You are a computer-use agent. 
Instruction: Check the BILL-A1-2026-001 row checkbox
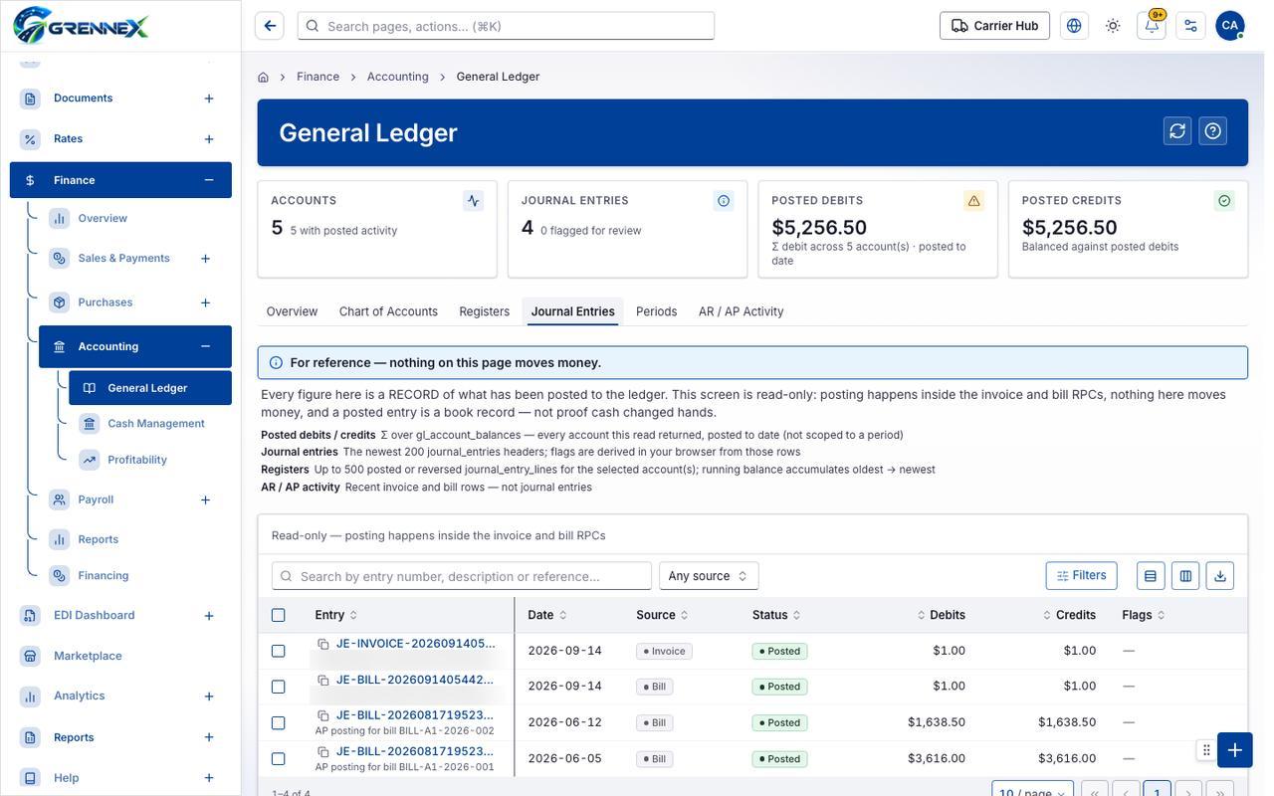click(278, 758)
